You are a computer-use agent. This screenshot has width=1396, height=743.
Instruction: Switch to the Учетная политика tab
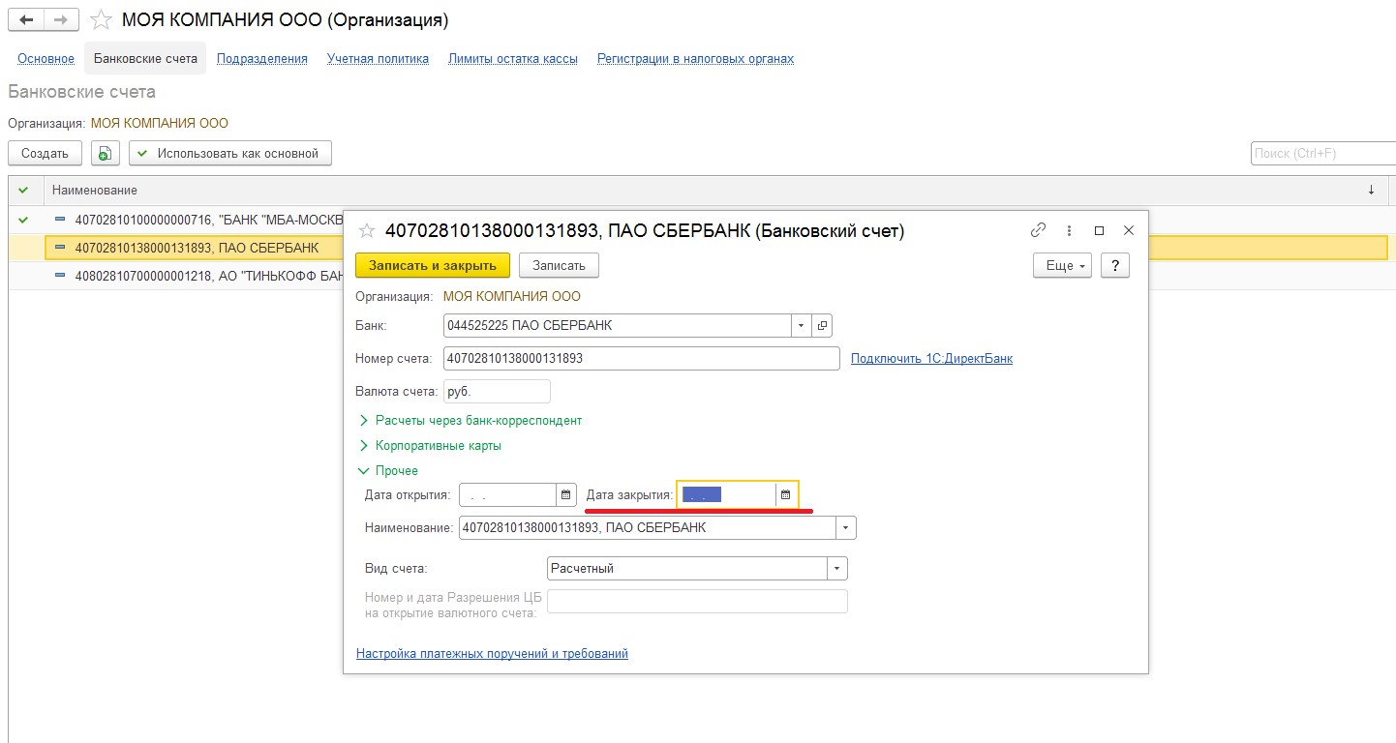[x=378, y=59]
